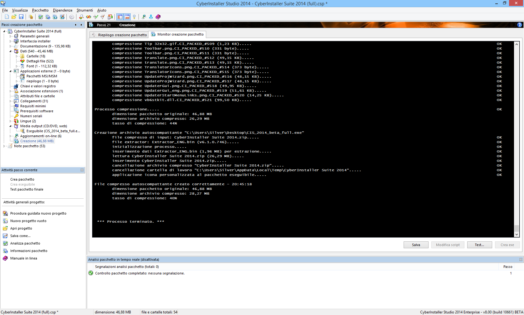524x315 pixels.
Task: Click the Salva come... disk icon
Action: (x=5, y=236)
